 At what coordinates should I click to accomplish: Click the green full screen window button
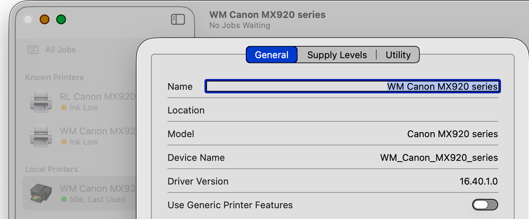(61, 20)
